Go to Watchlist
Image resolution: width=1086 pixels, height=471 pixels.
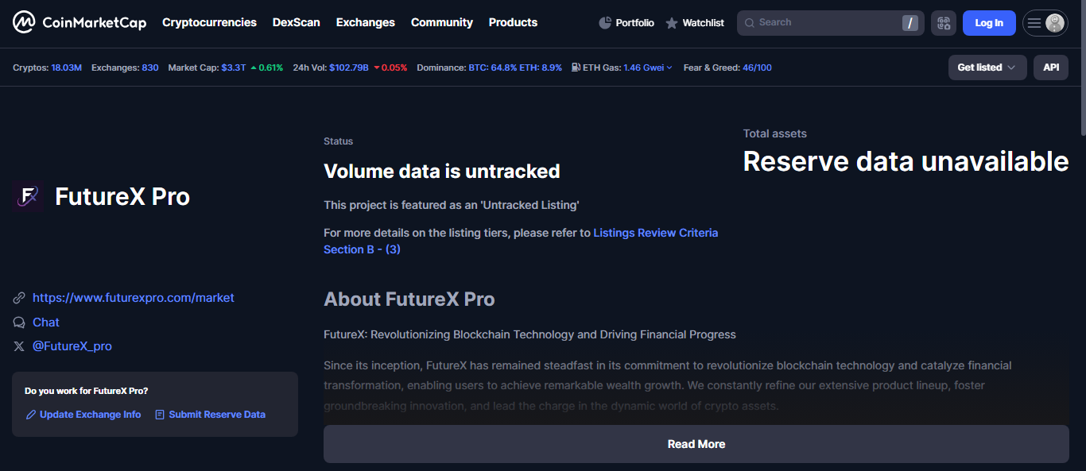point(695,23)
